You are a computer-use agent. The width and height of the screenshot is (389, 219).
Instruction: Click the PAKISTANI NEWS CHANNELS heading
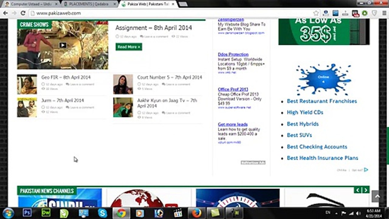pos(47,191)
